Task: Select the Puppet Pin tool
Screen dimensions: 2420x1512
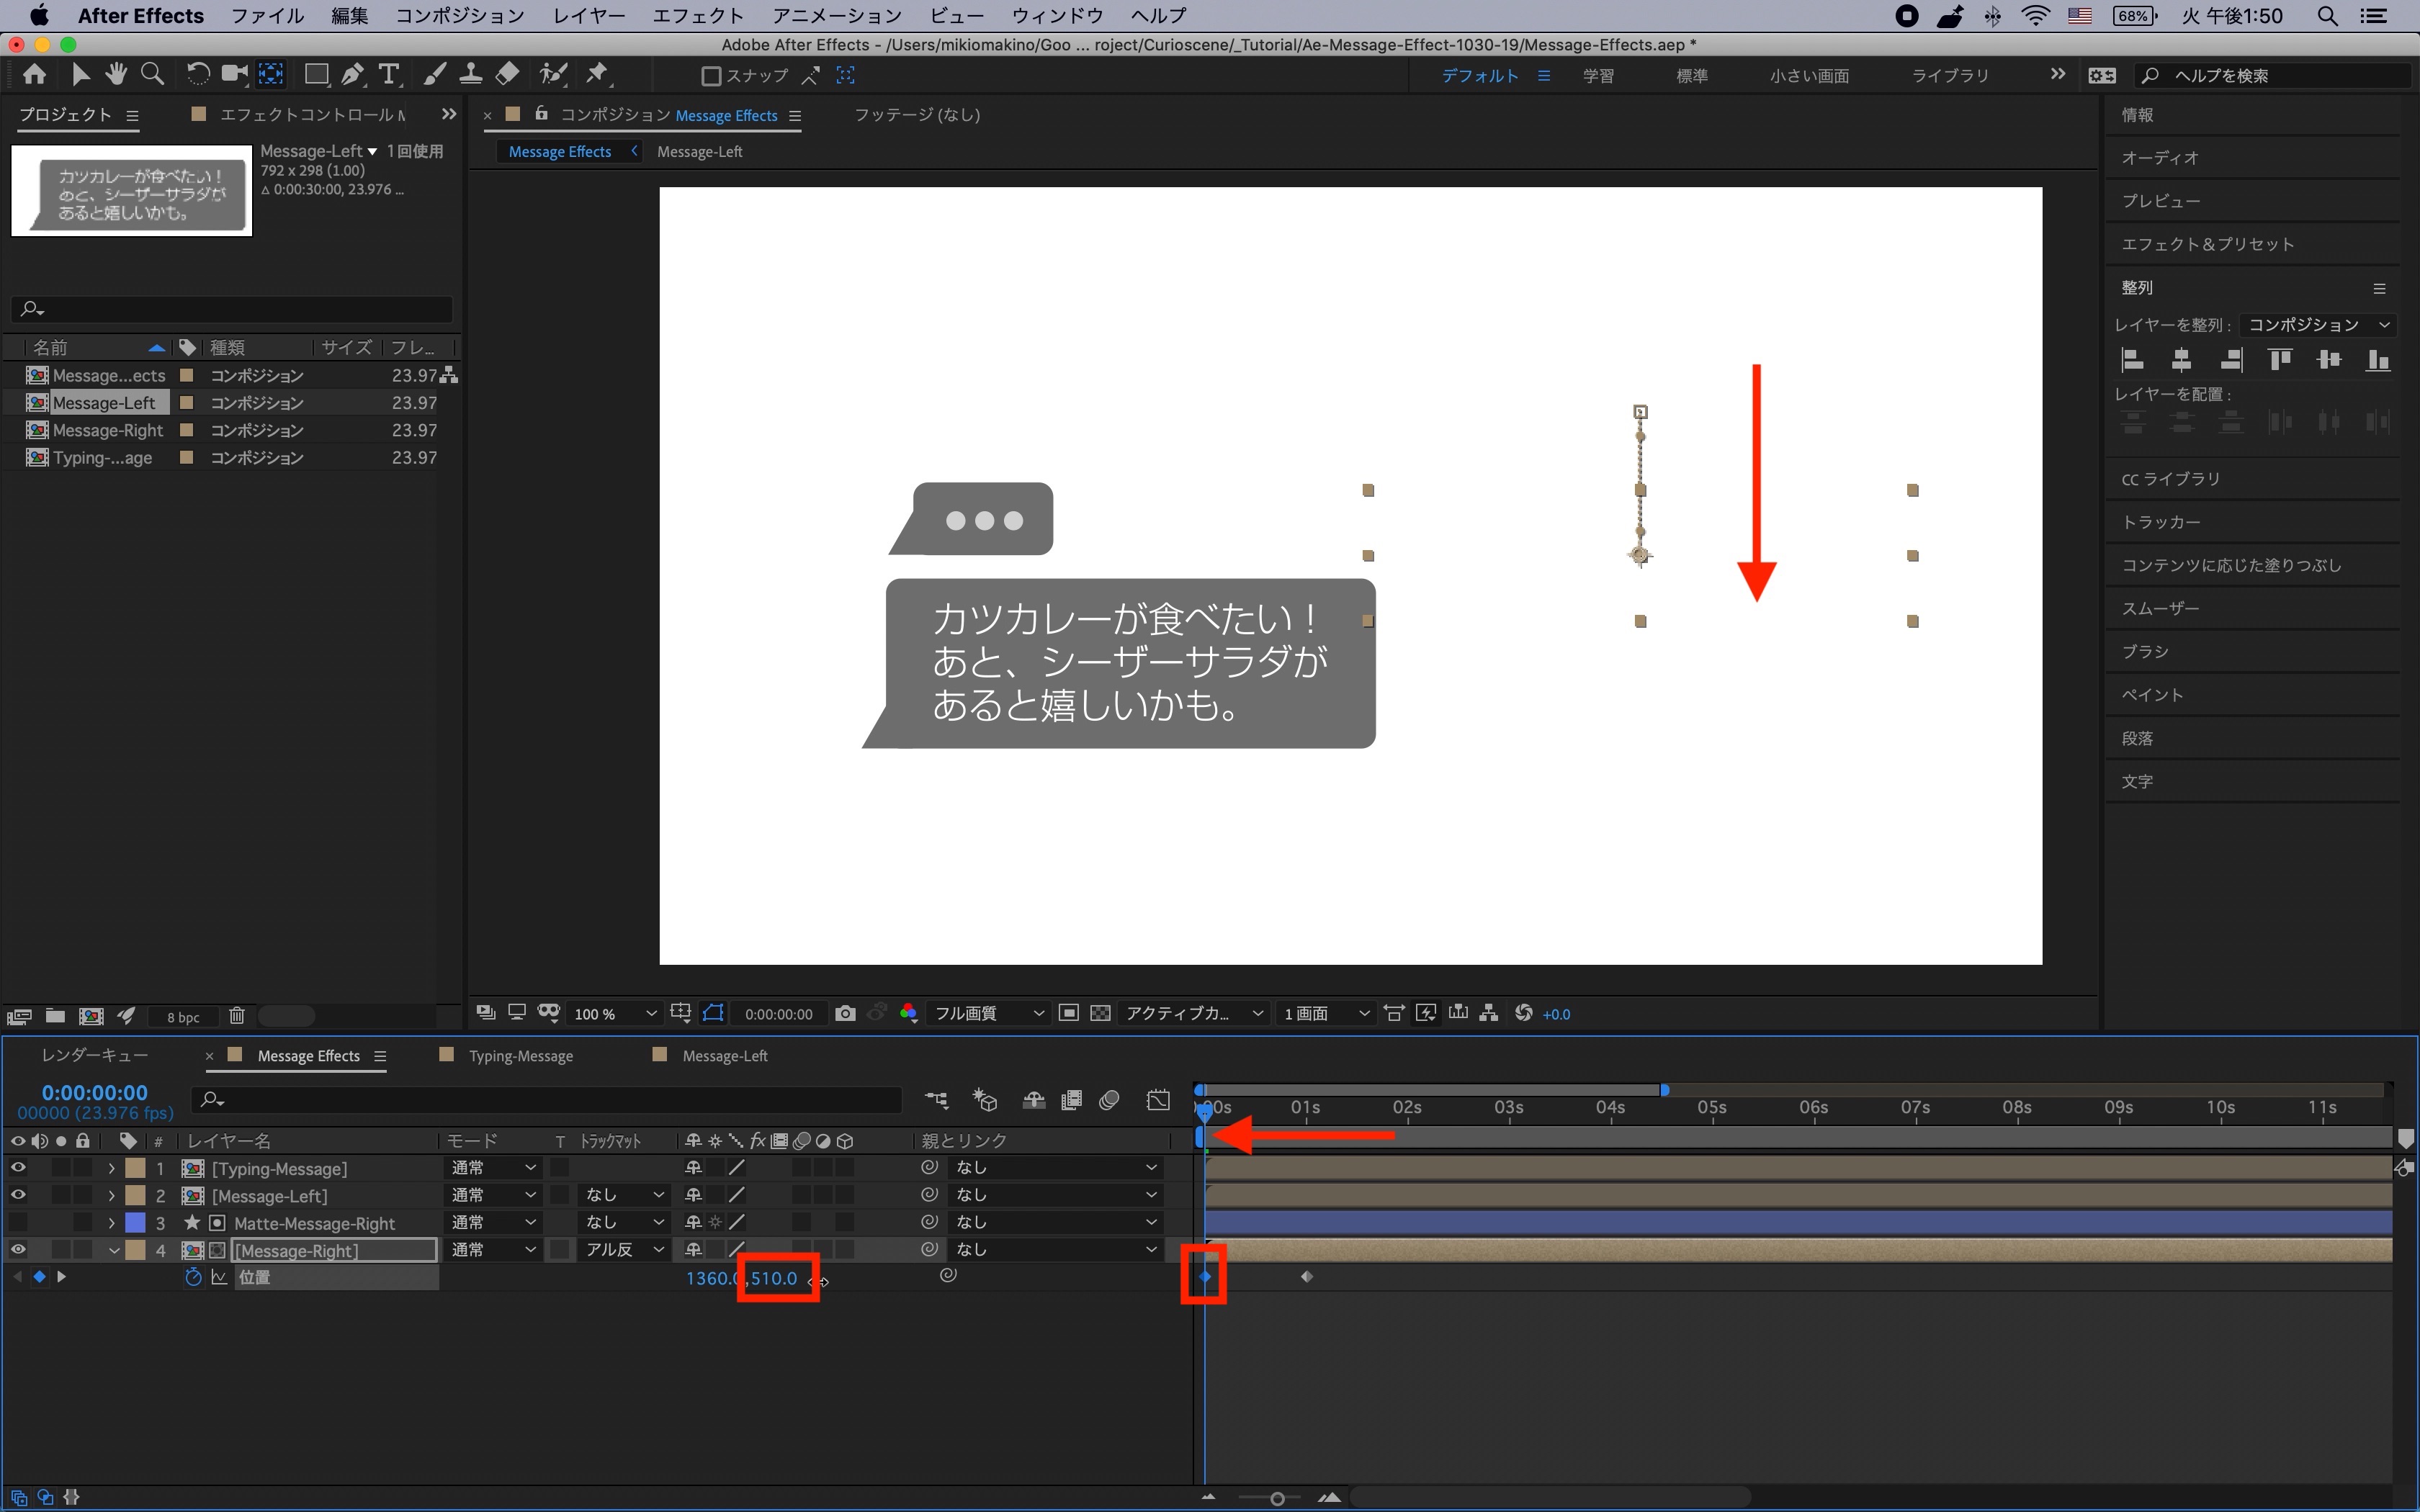Action: (x=597, y=75)
